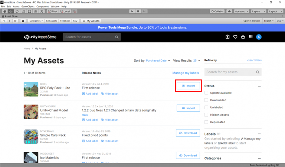This screenshot has height=167, width=285.
Task: Click Search for my assets field
Action: click(233, 72)
